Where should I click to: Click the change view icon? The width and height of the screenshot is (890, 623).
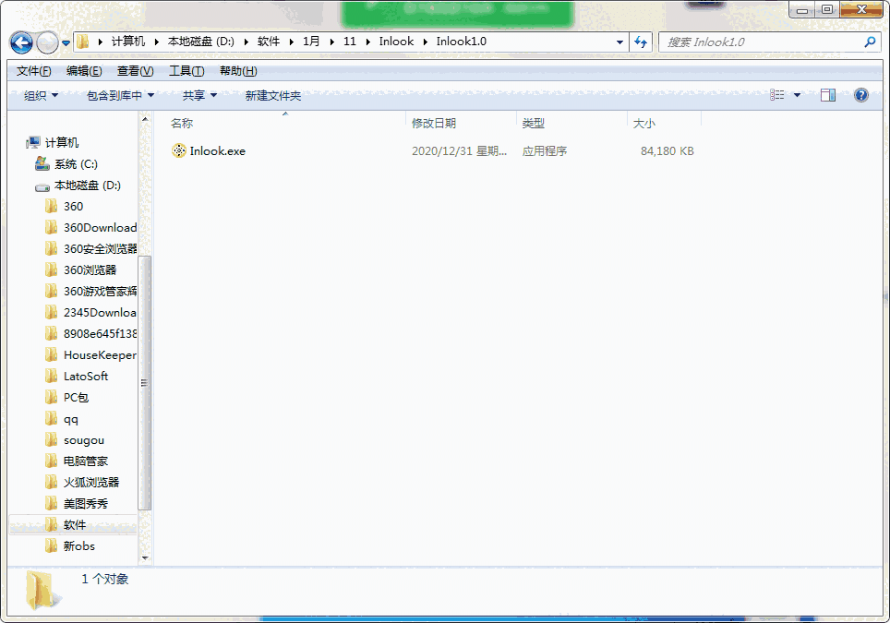pyautogui.click(x=777, y=95)
